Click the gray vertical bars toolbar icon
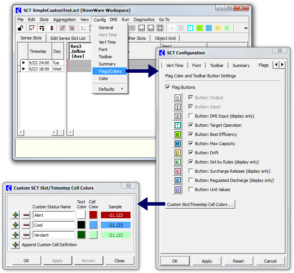 132,28
